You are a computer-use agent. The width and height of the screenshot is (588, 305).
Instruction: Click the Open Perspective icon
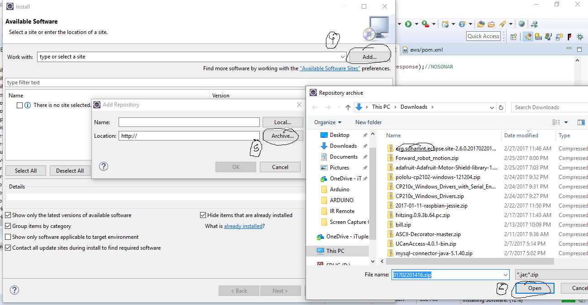pos(513,37)
